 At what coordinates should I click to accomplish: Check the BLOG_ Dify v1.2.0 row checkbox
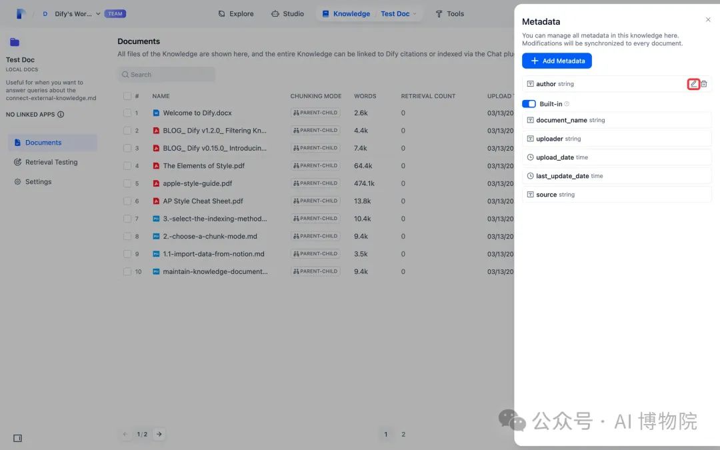coord(127,131)
